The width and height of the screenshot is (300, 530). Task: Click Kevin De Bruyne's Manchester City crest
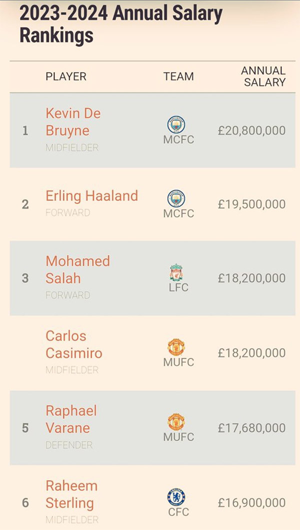pos(176,124)
